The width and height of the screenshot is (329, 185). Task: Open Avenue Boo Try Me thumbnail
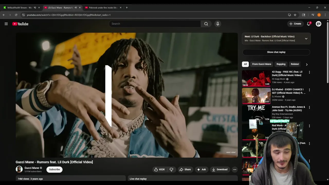click(256, 113)
